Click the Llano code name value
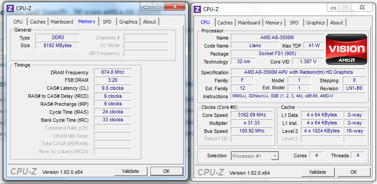The height and width of the screenshot is (184, 377). tap(255, 45)
